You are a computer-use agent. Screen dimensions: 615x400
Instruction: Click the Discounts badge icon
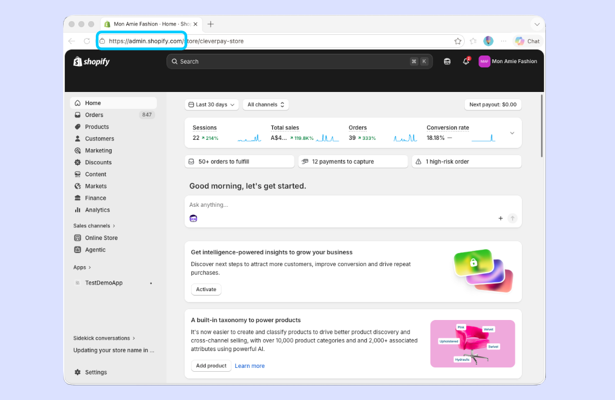[x=78, y=162]
